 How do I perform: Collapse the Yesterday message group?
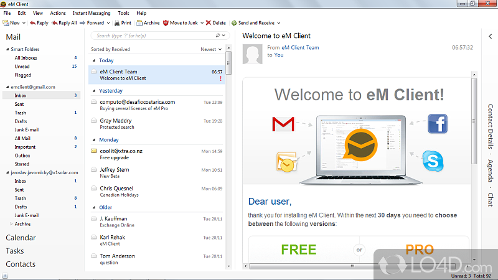94,91
